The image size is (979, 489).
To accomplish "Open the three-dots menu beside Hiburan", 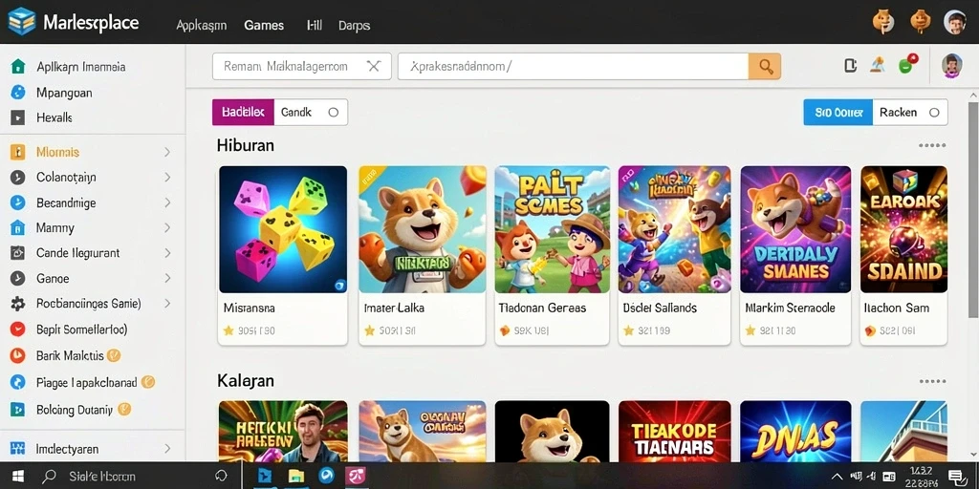I will click(x=932, y=145).
